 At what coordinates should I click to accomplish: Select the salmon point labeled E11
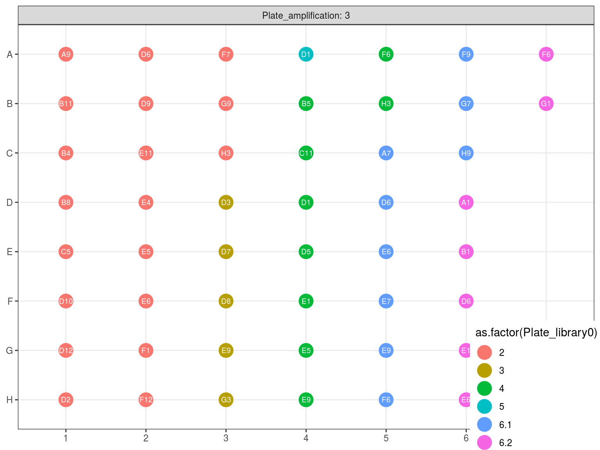pos(146,153)
